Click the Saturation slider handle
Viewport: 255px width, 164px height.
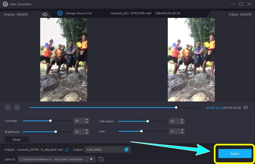coord(147,121)
